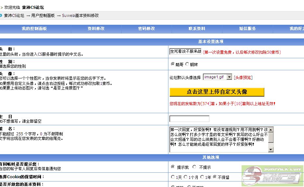This screenshot has width=304, height=187.
Task: Switch to the 资料修改 tab
Action: pyautogui.click(x=96, y=29)
